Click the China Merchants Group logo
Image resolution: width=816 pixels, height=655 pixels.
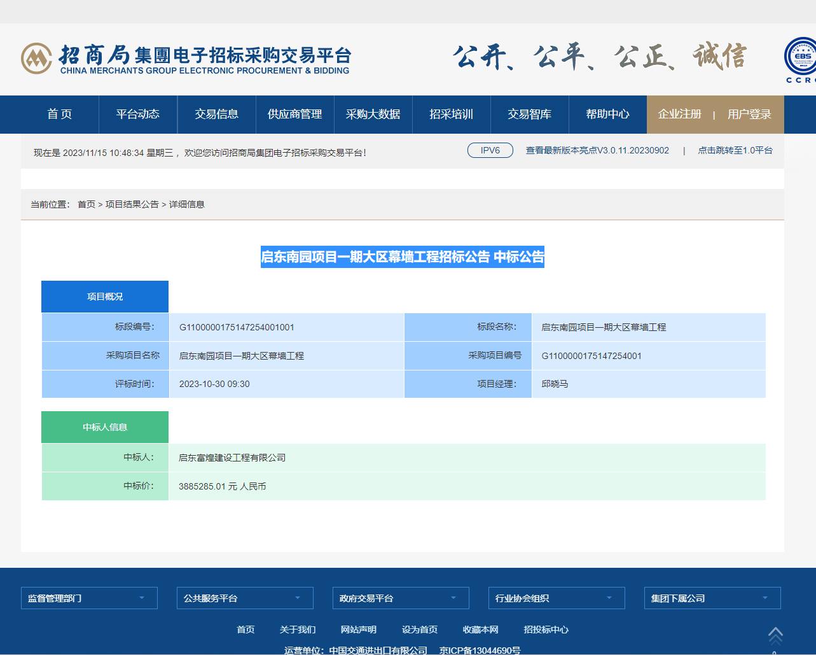tap(186, 59)
